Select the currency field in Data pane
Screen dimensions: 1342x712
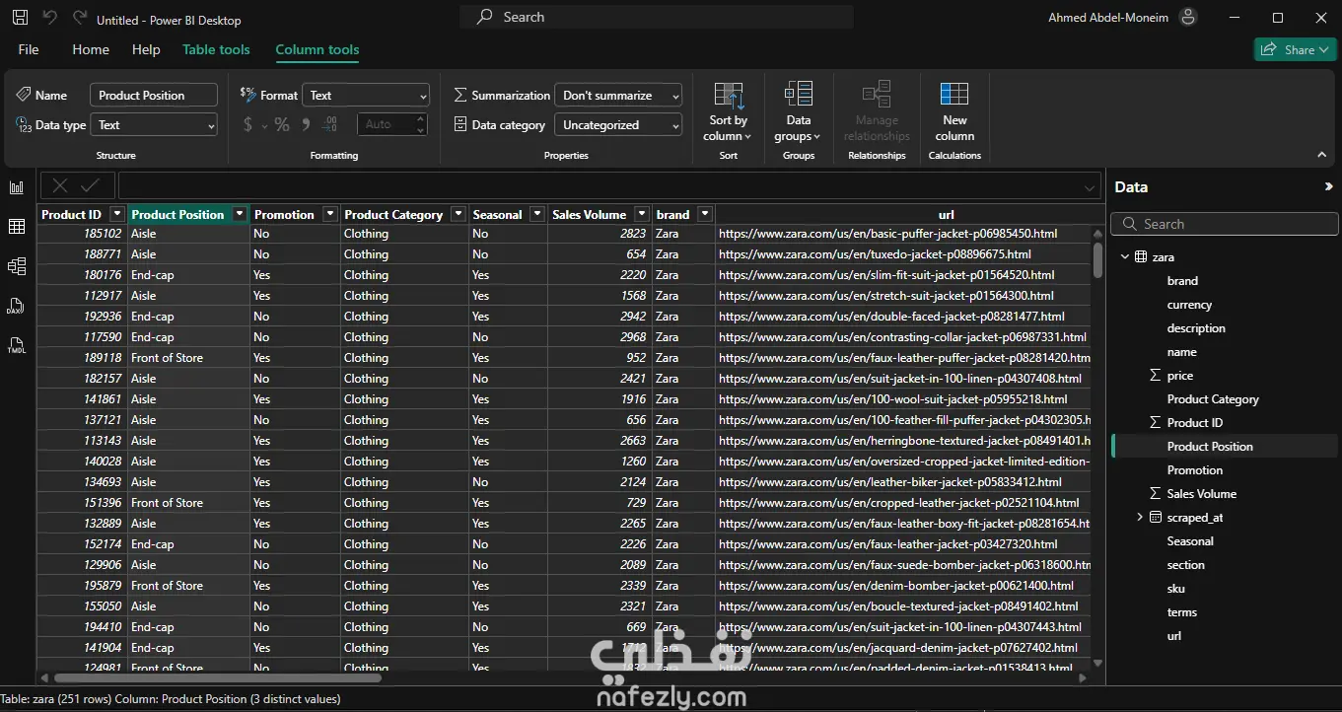(1189, 305)
